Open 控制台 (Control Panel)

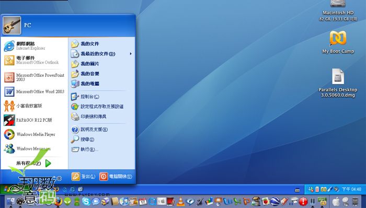pyautogui.click(x=85, y=97)
